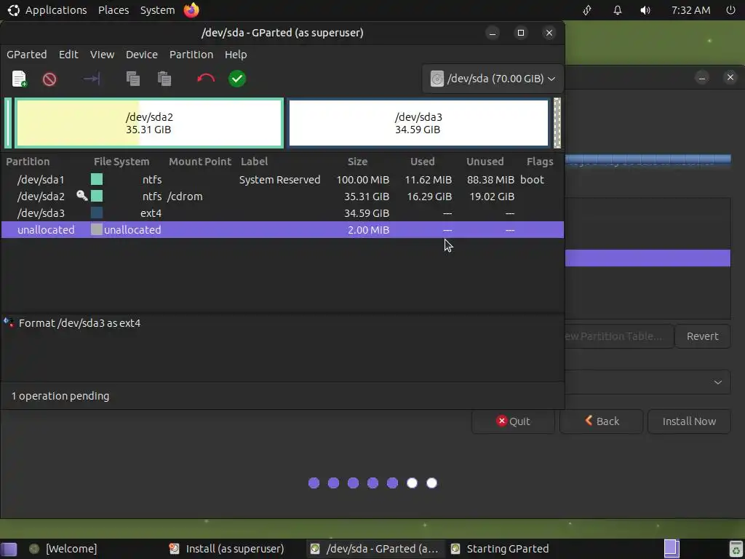Click Revert in the installer window
Screen dimensions: 745x559
702,336
